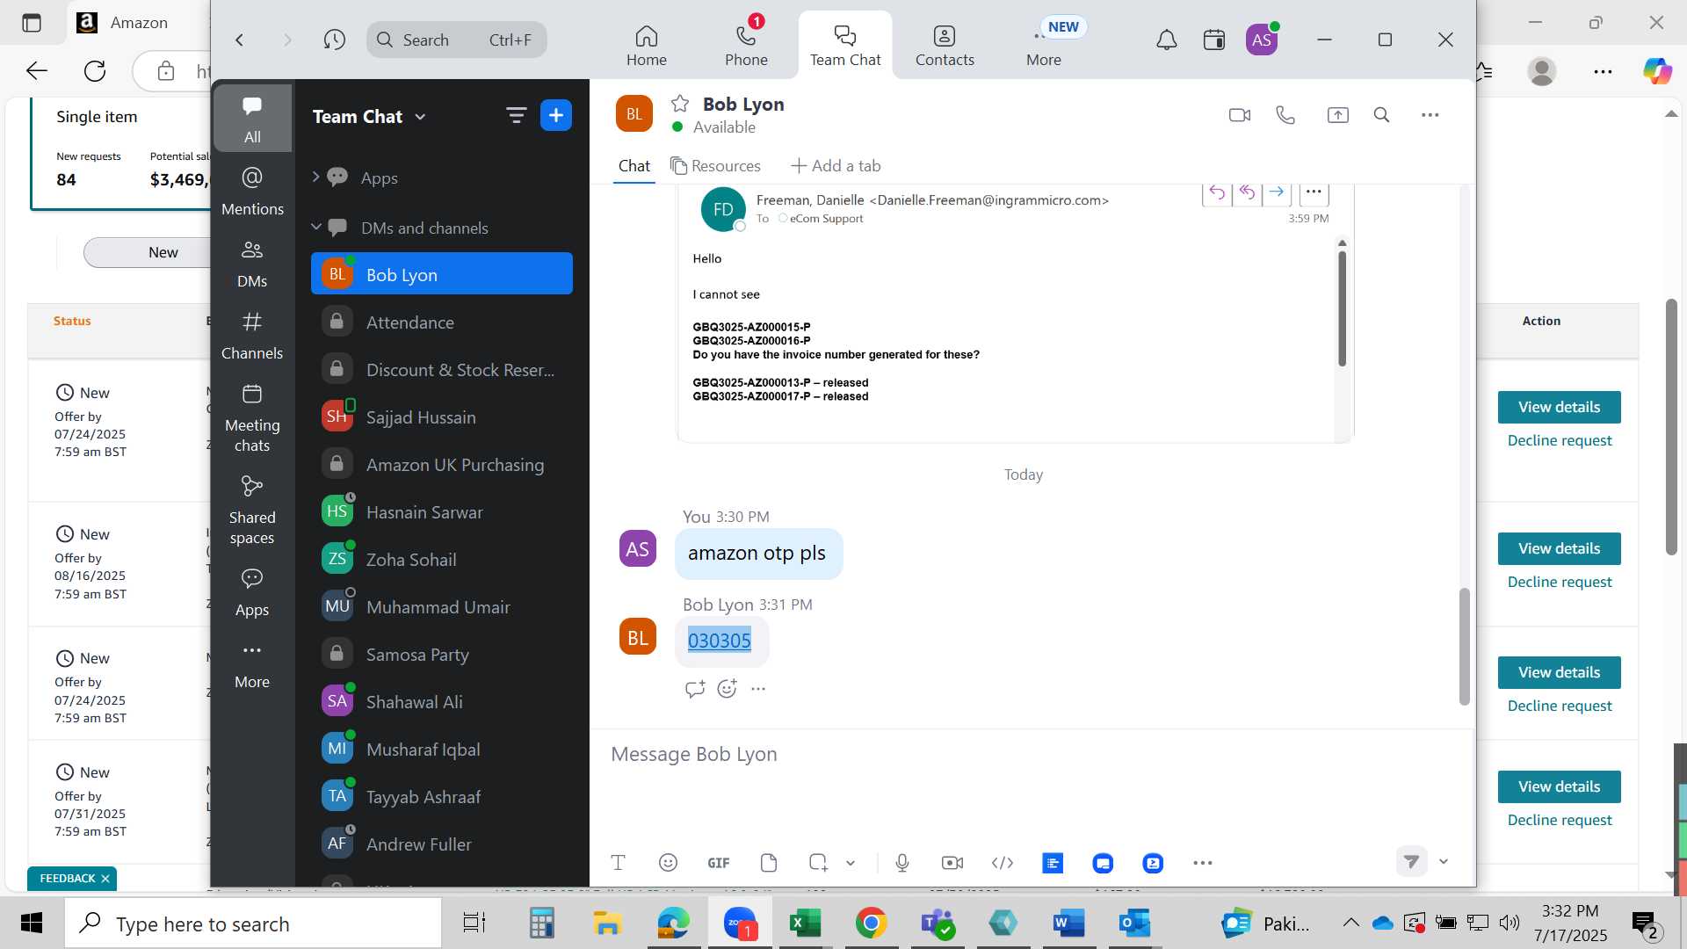Attach a file to the message
The image size is (1687, 949).
point(769,863)
